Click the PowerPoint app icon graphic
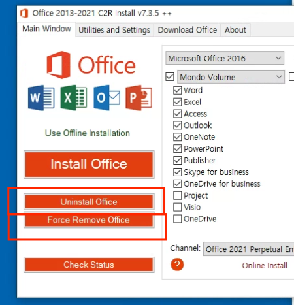Viewport: 294px width, 305px height. pos(139,98)
